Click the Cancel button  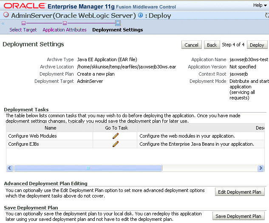[x=192, y=45]
